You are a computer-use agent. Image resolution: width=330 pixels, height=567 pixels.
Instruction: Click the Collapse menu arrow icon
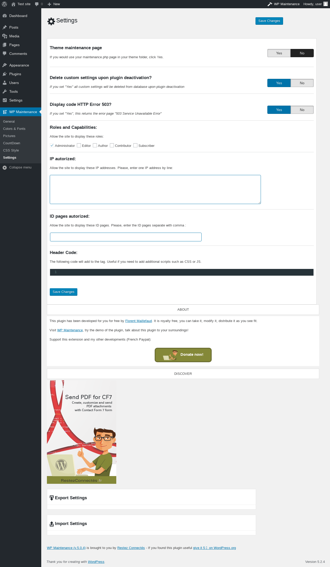coord(5,167)
